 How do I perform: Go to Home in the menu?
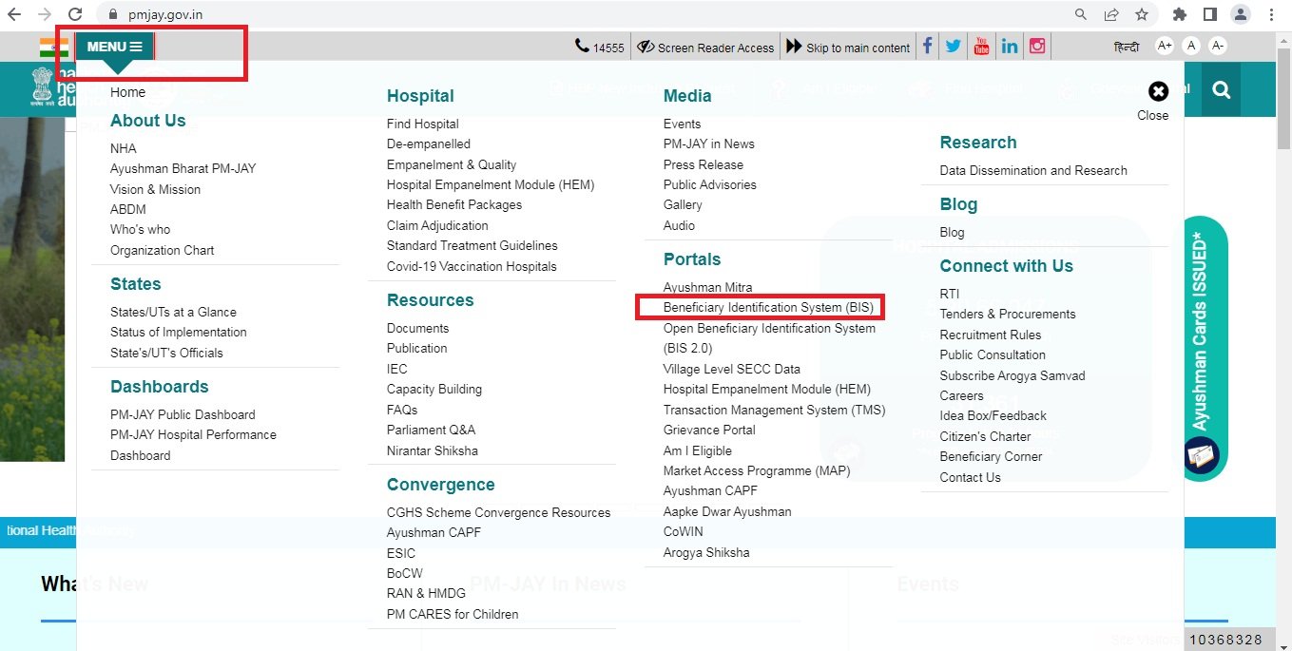(x=128, y=92)
